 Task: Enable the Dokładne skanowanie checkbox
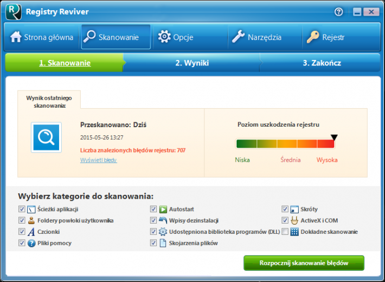click(x=285, y=232)
